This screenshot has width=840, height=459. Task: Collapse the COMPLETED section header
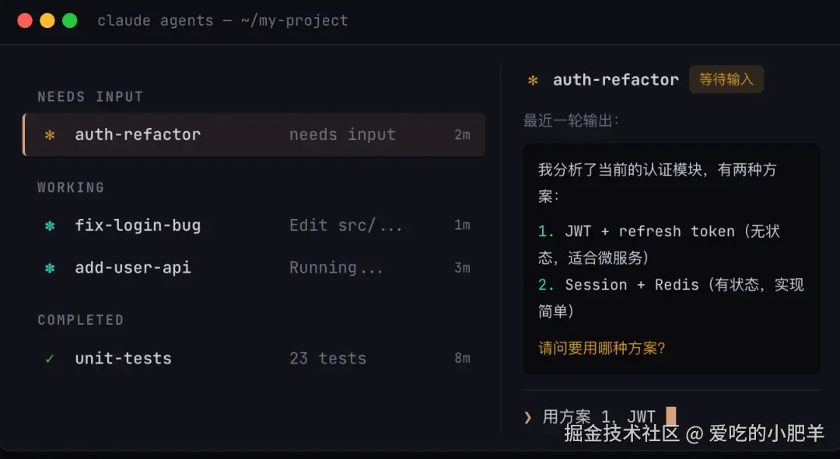pos(80,320)
